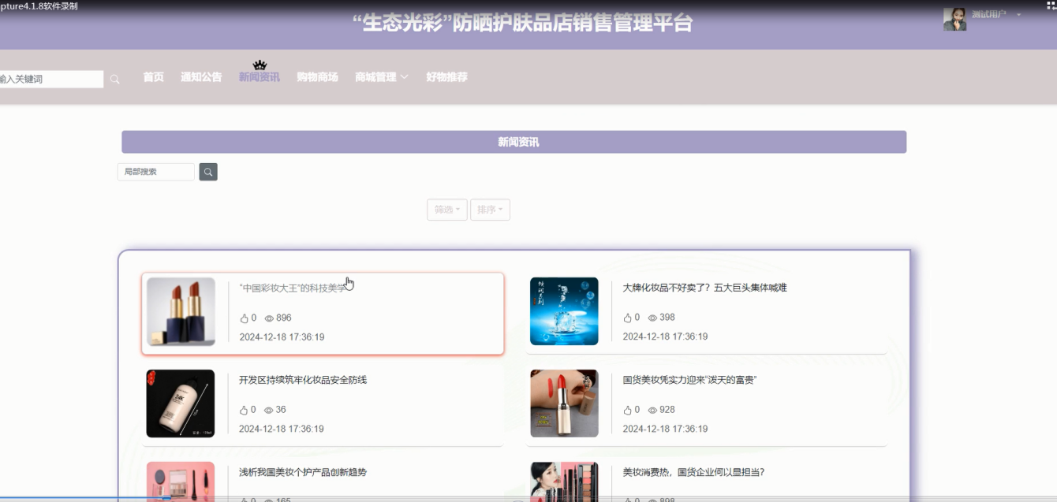Click like icon on 开发区持续筑牢 article
1057x502 pixels.
coord(244,411)
